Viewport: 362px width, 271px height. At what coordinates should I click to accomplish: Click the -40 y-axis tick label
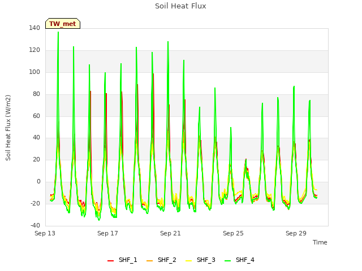click(x=35, y=225)
